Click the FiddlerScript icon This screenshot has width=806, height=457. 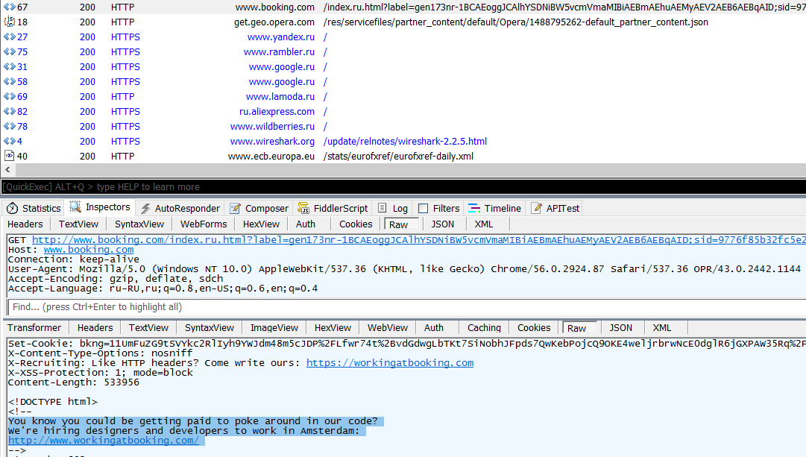tap(303, 209)
